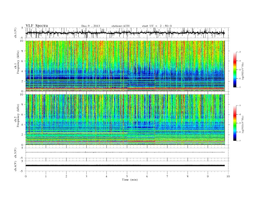
Task: Click the "station=ATH" header label
Action: point(120,26)
